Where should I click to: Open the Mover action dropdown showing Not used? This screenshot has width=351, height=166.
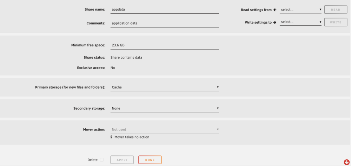165,129
